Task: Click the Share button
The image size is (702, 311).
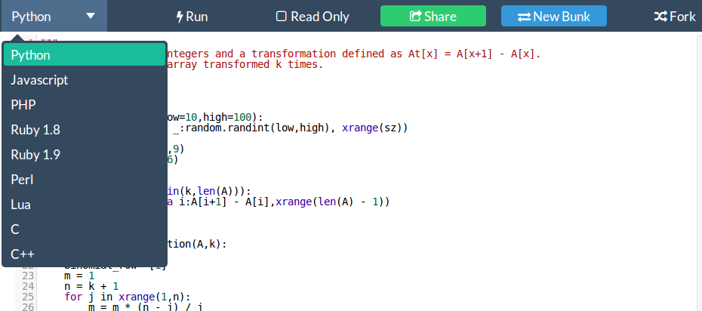Action: coord(433,16)
